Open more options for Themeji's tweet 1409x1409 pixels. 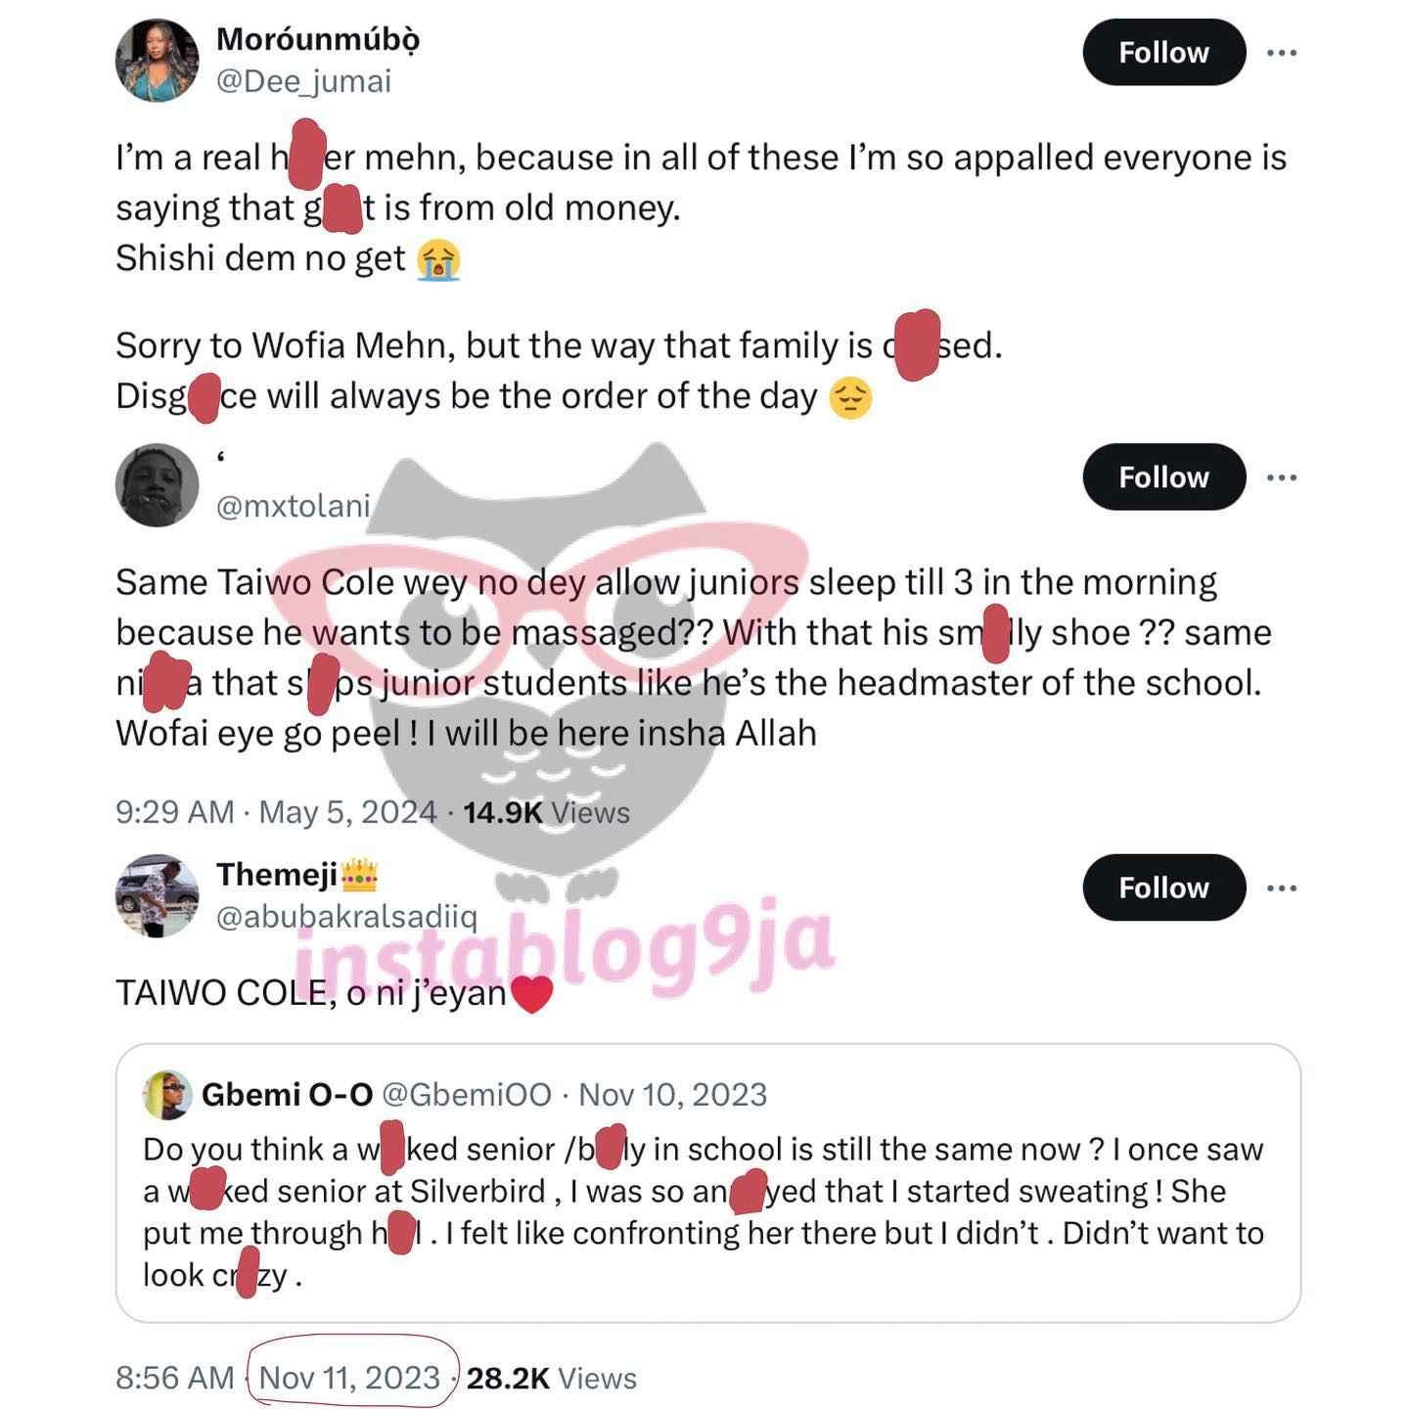pos(1282,887)
